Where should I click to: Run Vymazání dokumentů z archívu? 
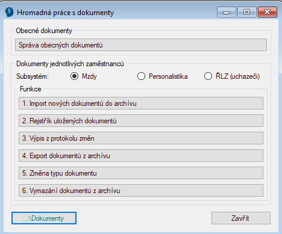click(x=141, y=191)
